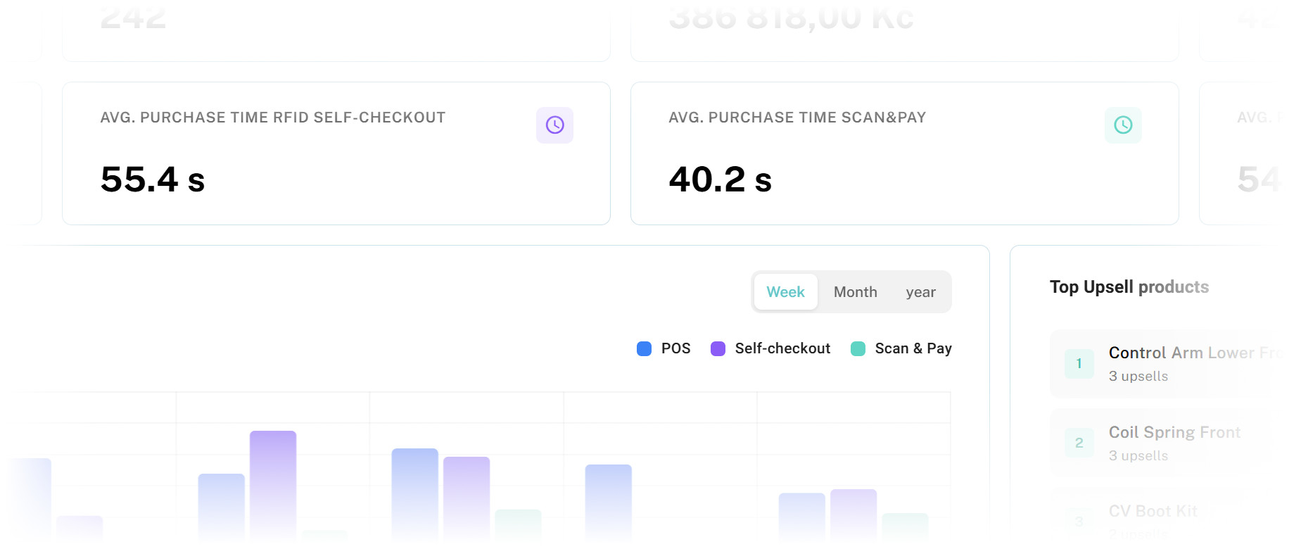The height and width of the screenshot is (549, 1301).
Task: Toggle the POS legend blue swatch
Action: (x=644, y=348)
